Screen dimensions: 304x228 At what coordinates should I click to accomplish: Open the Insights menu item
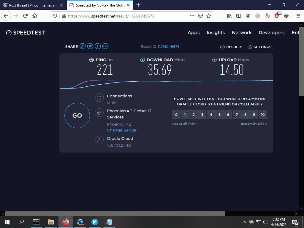216,33
